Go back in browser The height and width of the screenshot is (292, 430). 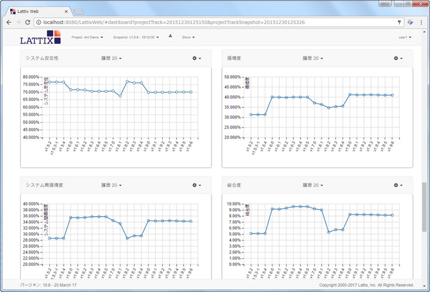(x=9, y=22)
